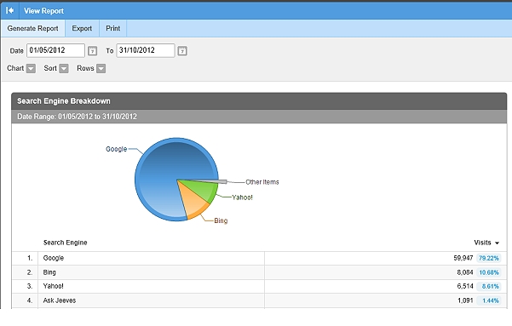Viewport: 512px width, 326px height.
Task: Open calendar picker for start date
Action: pos(92,51)
